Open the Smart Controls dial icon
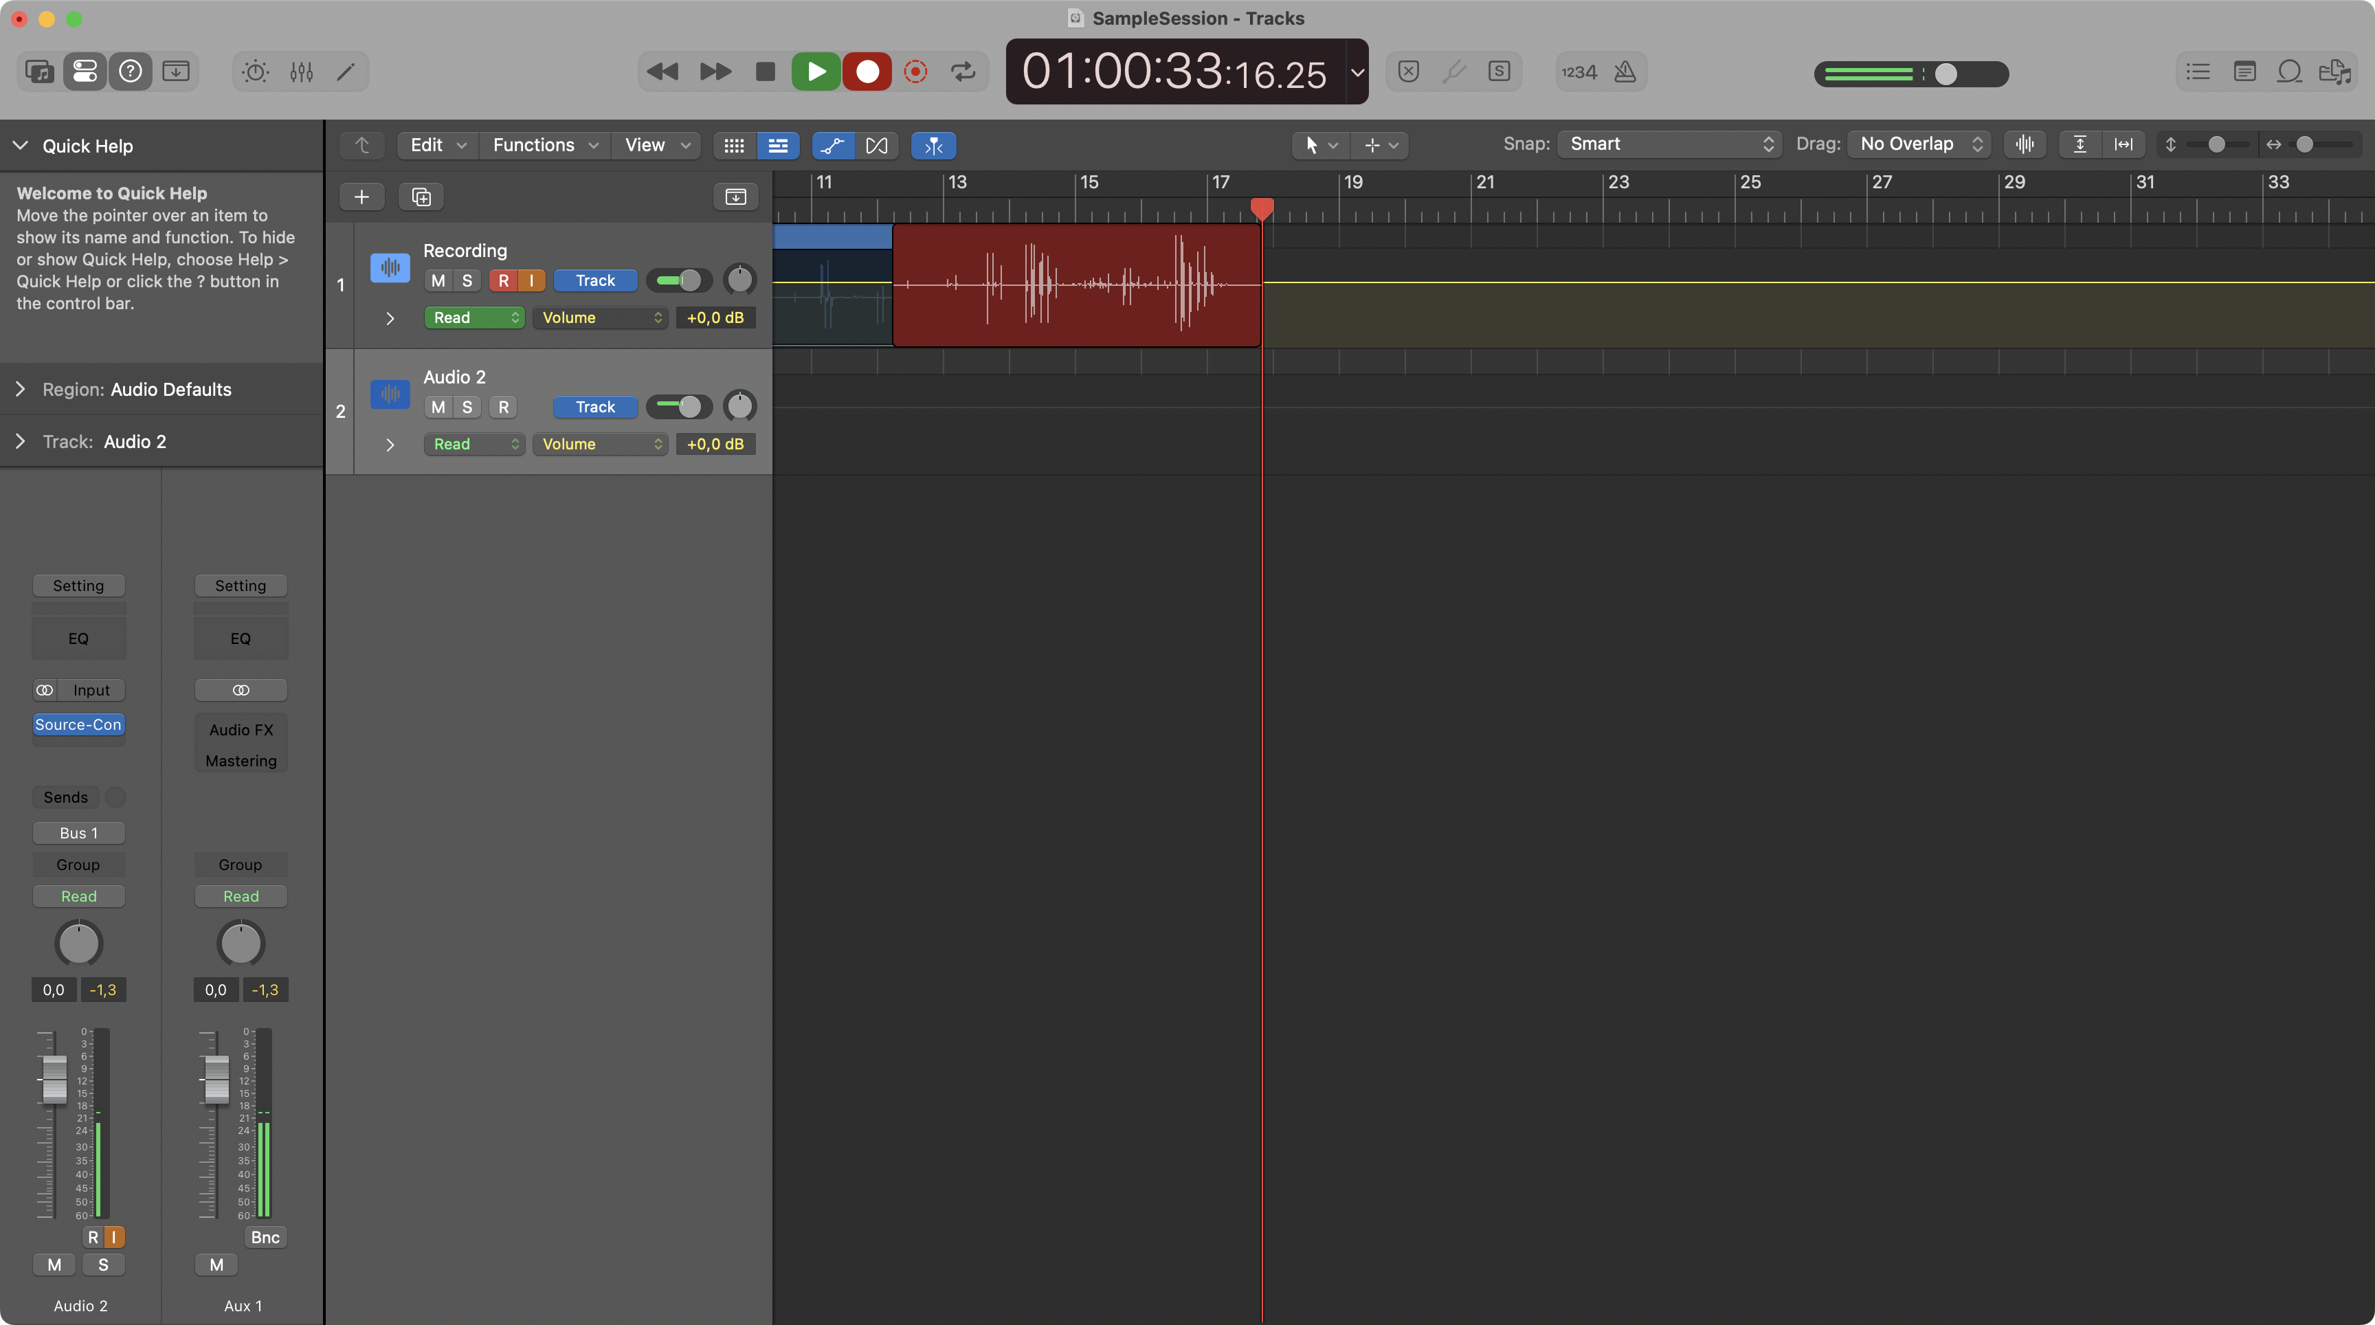Screen dimensions: 2375x1325 256,72
